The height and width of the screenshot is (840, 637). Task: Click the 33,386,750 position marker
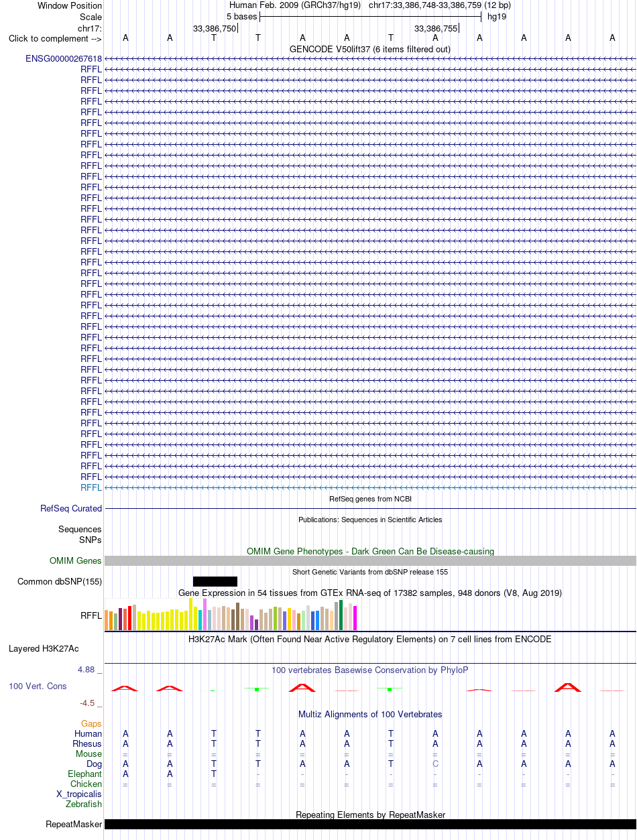click(x=215, y=28)
